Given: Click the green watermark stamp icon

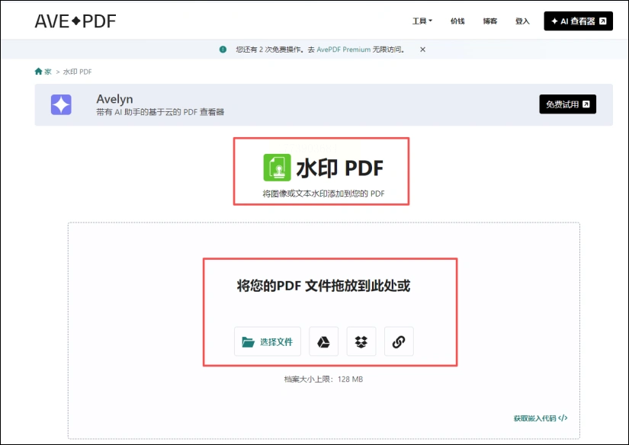Looking at the screenshot, I should 277,168.
